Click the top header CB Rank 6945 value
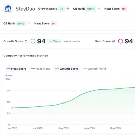Viewport: 135px width, 135px height. coord(91,9)
